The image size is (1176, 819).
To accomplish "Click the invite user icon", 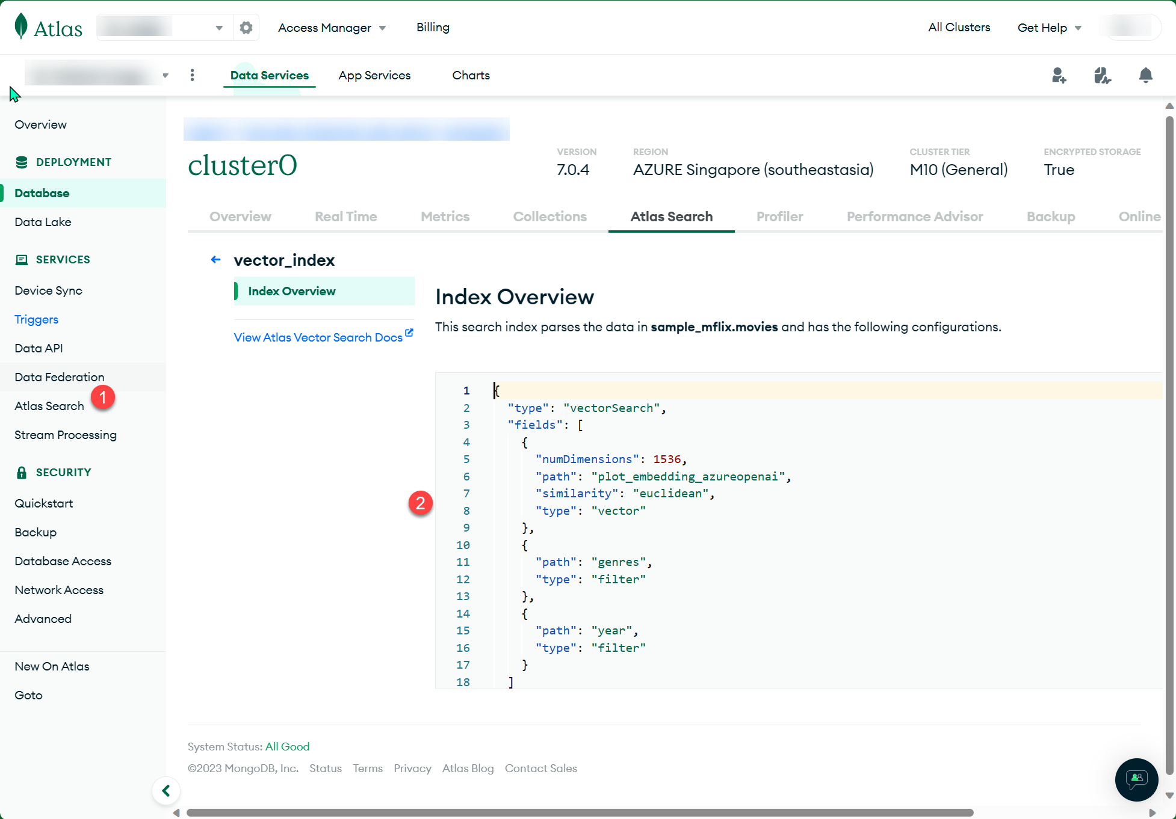I will pyautogui.click(x=1059, y=75).
